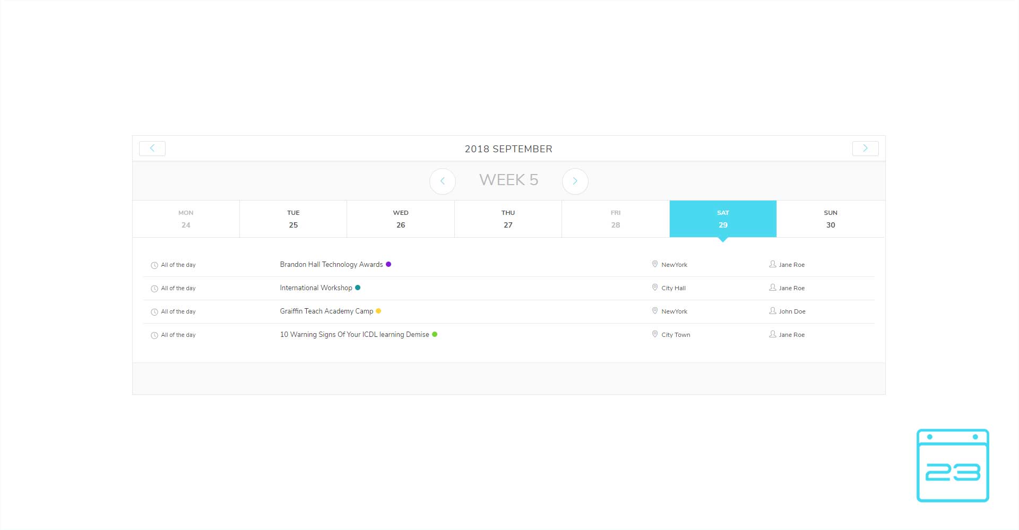Open Brandon Hall Technology Awards event
Viewport: 1019px width, 530px height.
point(331,264)
